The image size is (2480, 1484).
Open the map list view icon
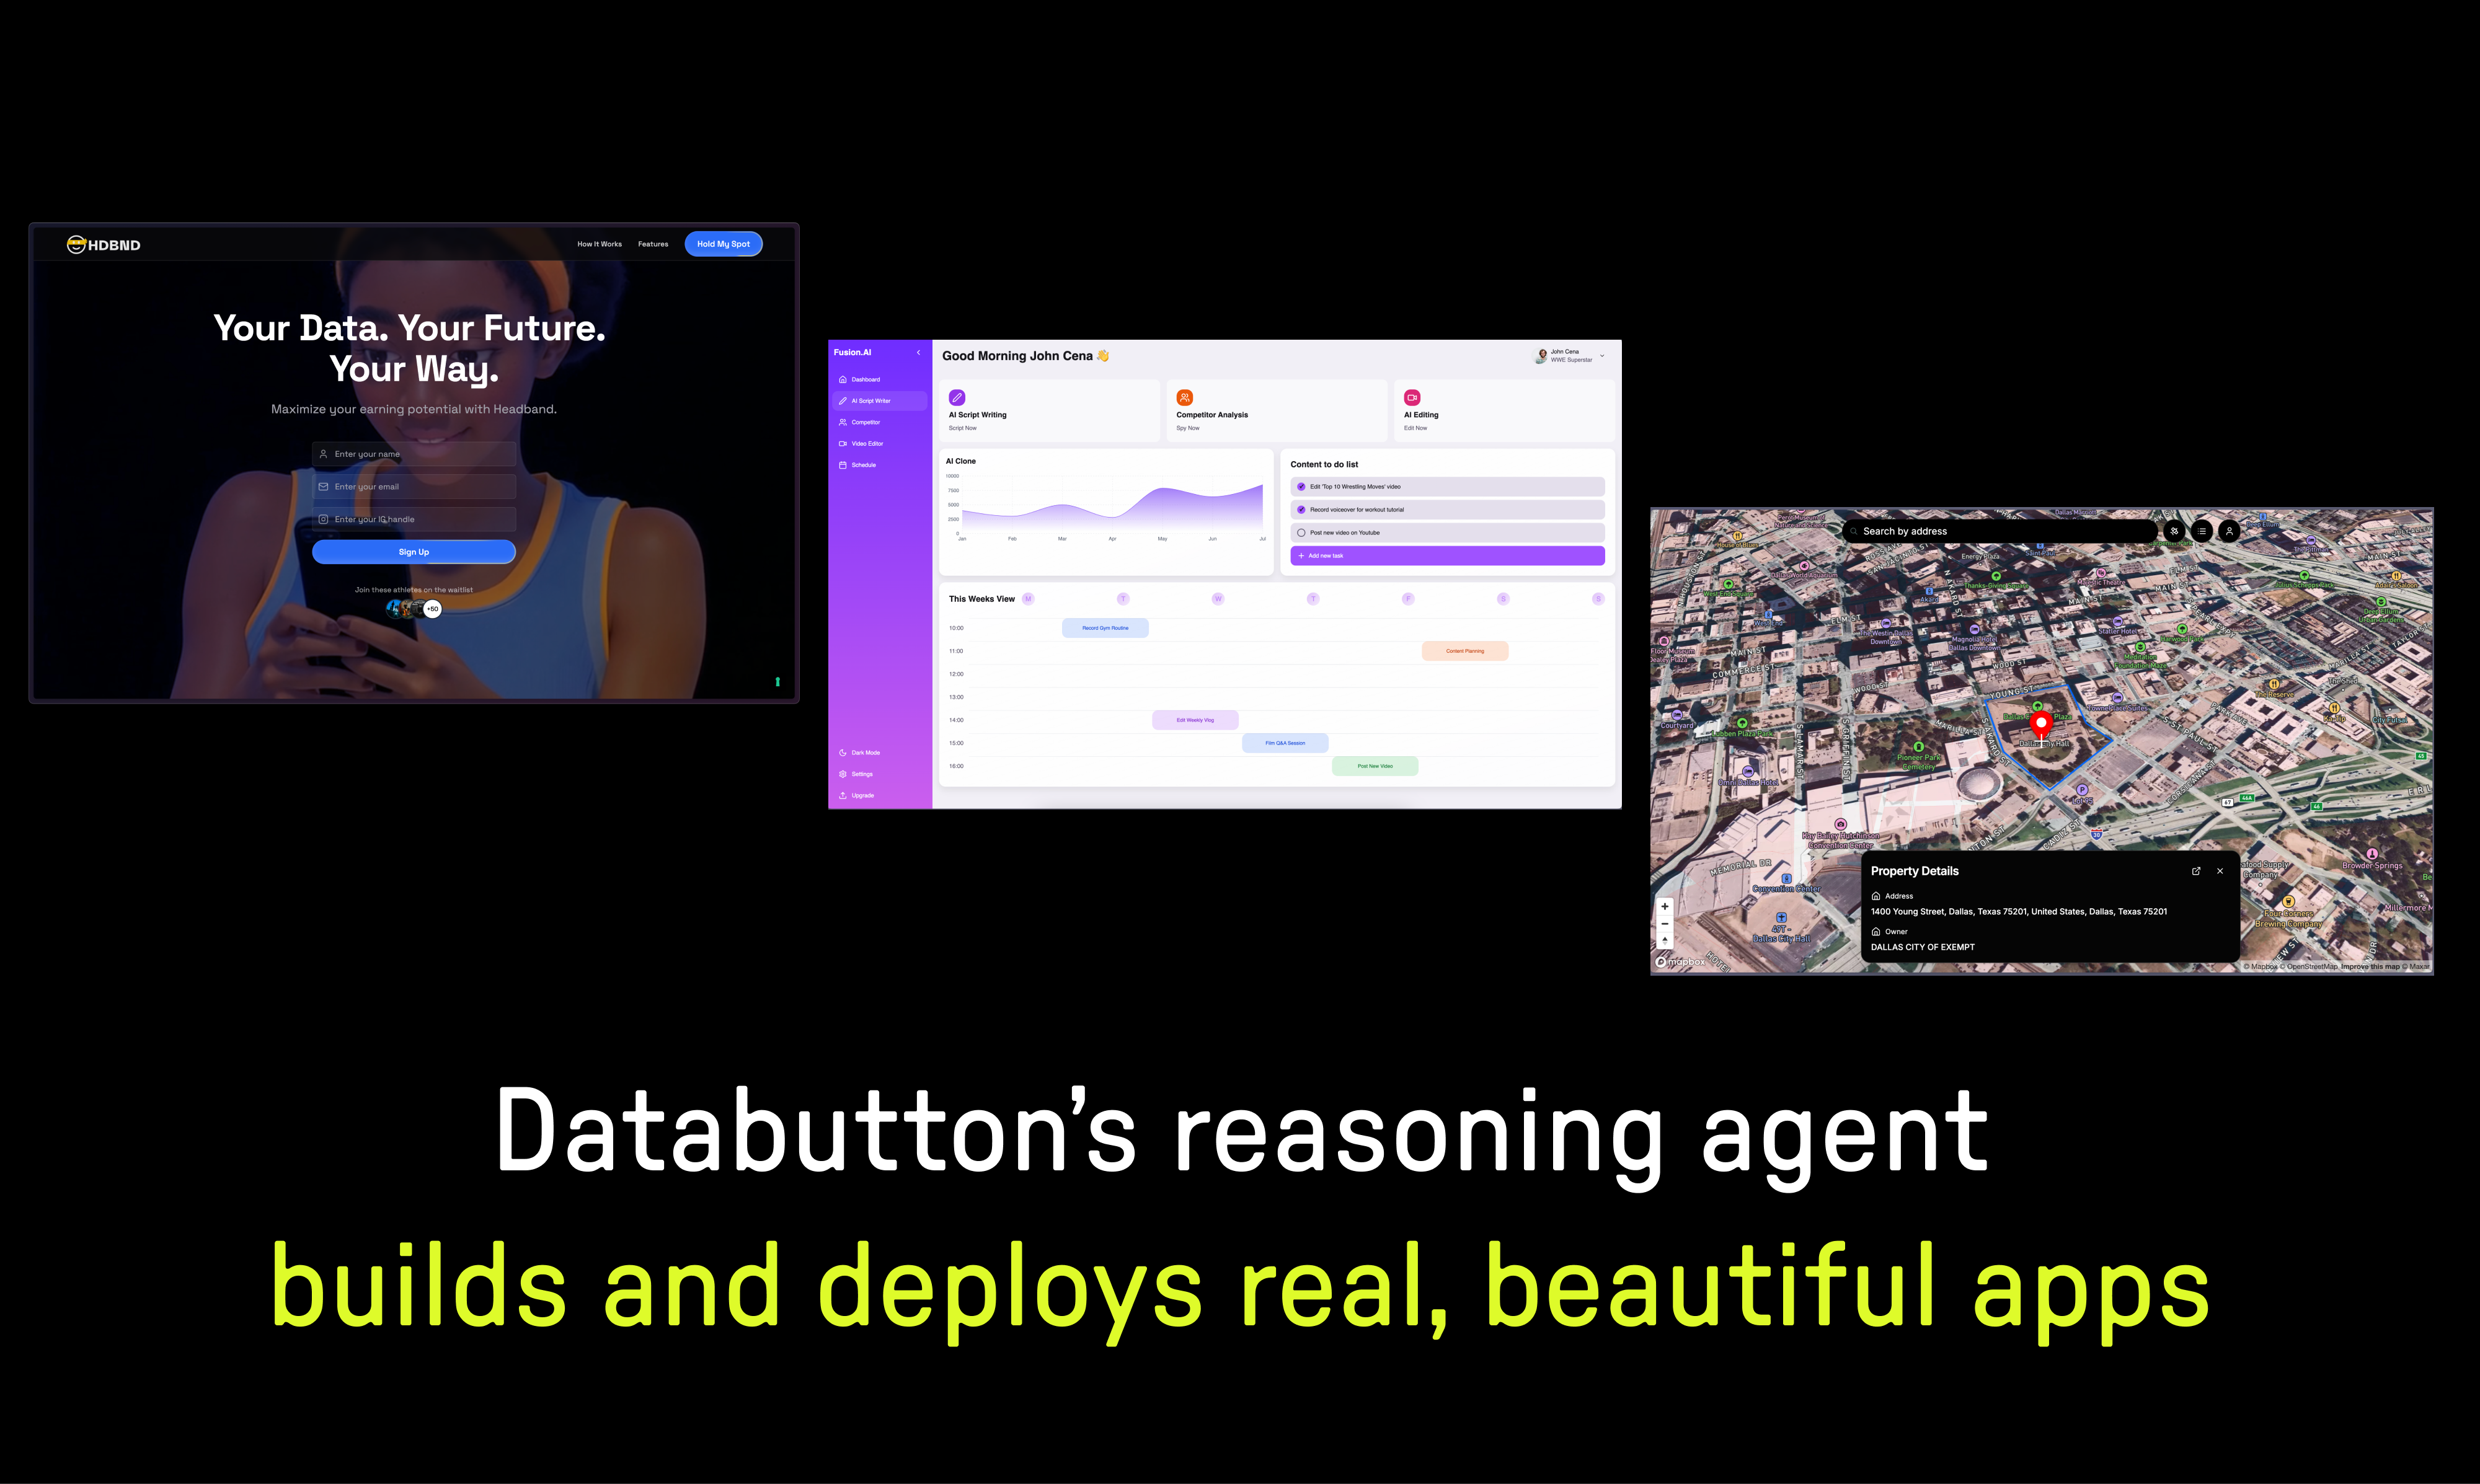(x=2201, y=531)
